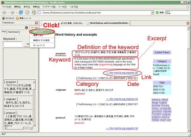
Task: Click mozilla.org projects list link under program
Action: [x=122, y=73]
